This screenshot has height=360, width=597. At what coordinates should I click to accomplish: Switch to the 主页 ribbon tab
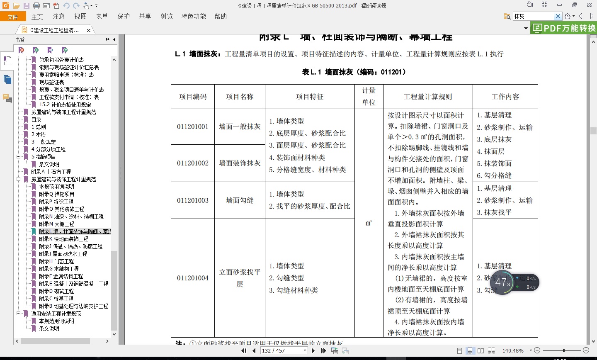pos(37,17)
